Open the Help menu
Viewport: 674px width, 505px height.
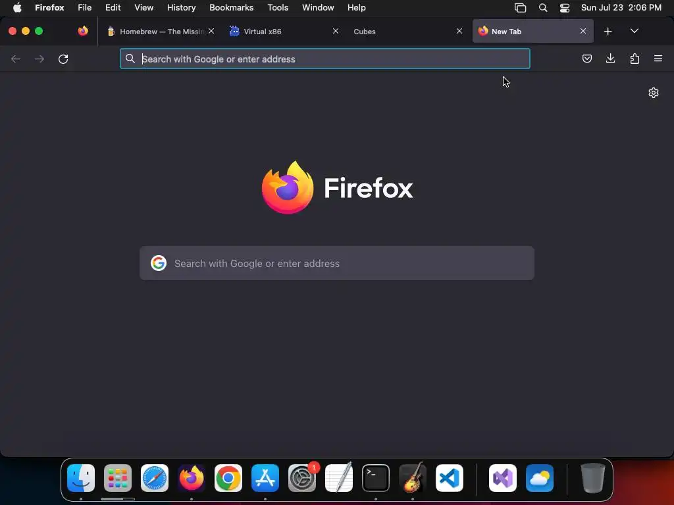pos(356,8)
